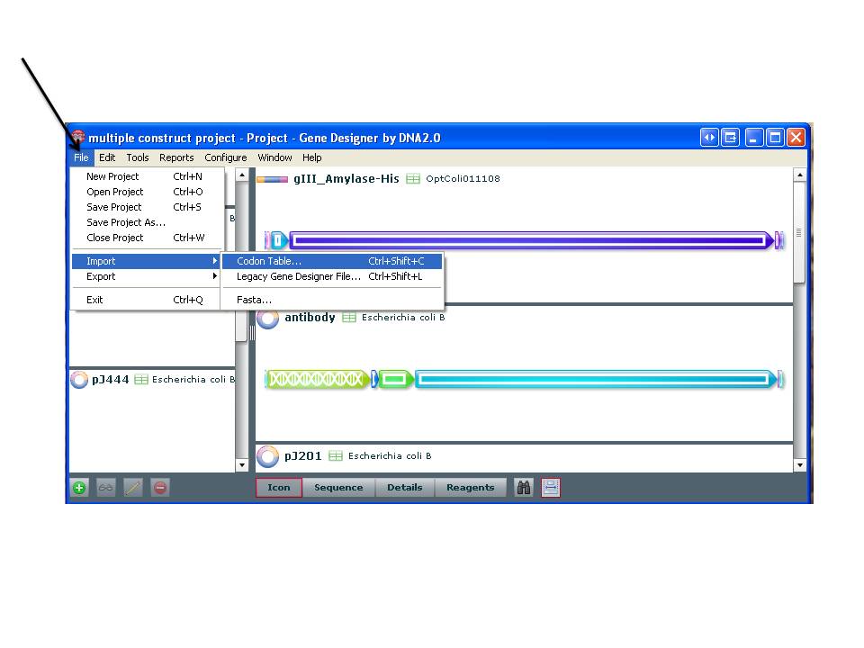This screenshot has width=864, height=648.
Task: Click left pane scroll up arrow
Action: pos(242,175)
